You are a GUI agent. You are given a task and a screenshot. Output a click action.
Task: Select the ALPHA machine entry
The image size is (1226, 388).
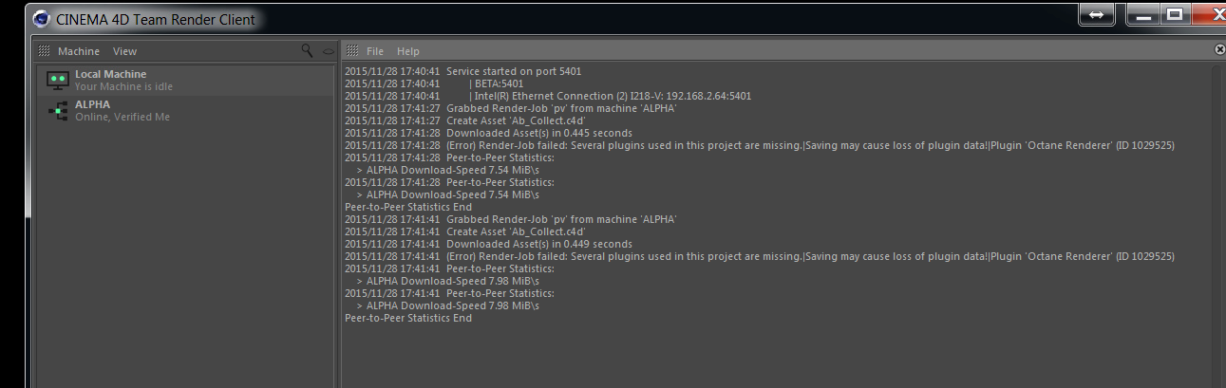point(186,111)
